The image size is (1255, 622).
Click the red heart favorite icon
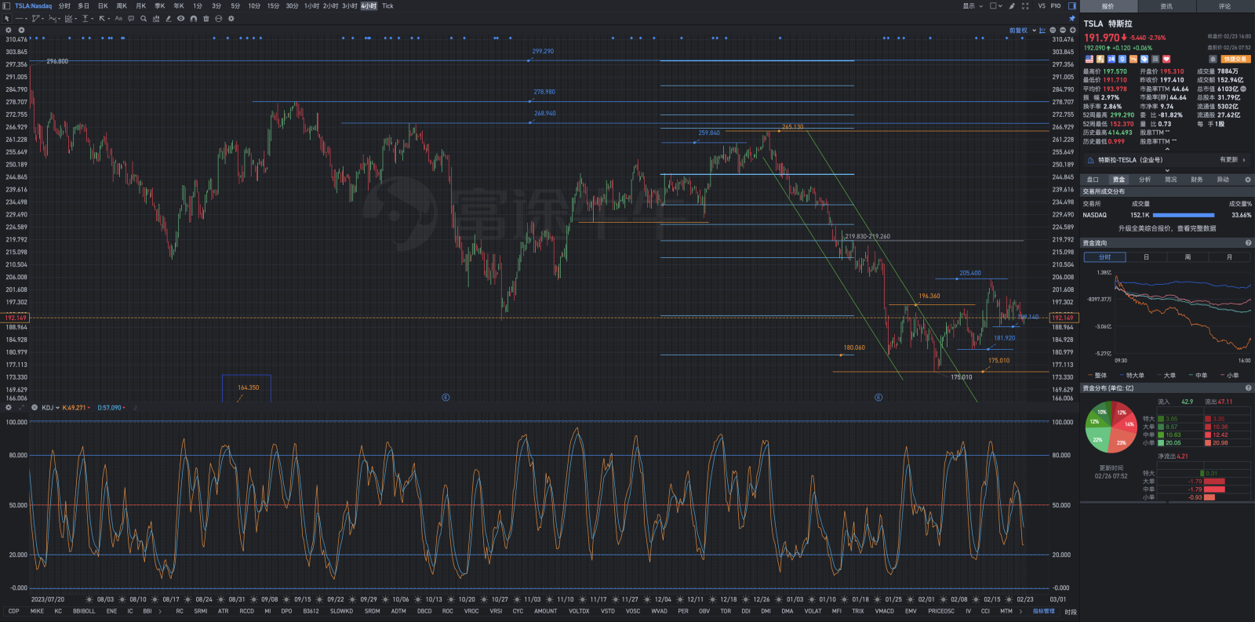(1166, 59)
